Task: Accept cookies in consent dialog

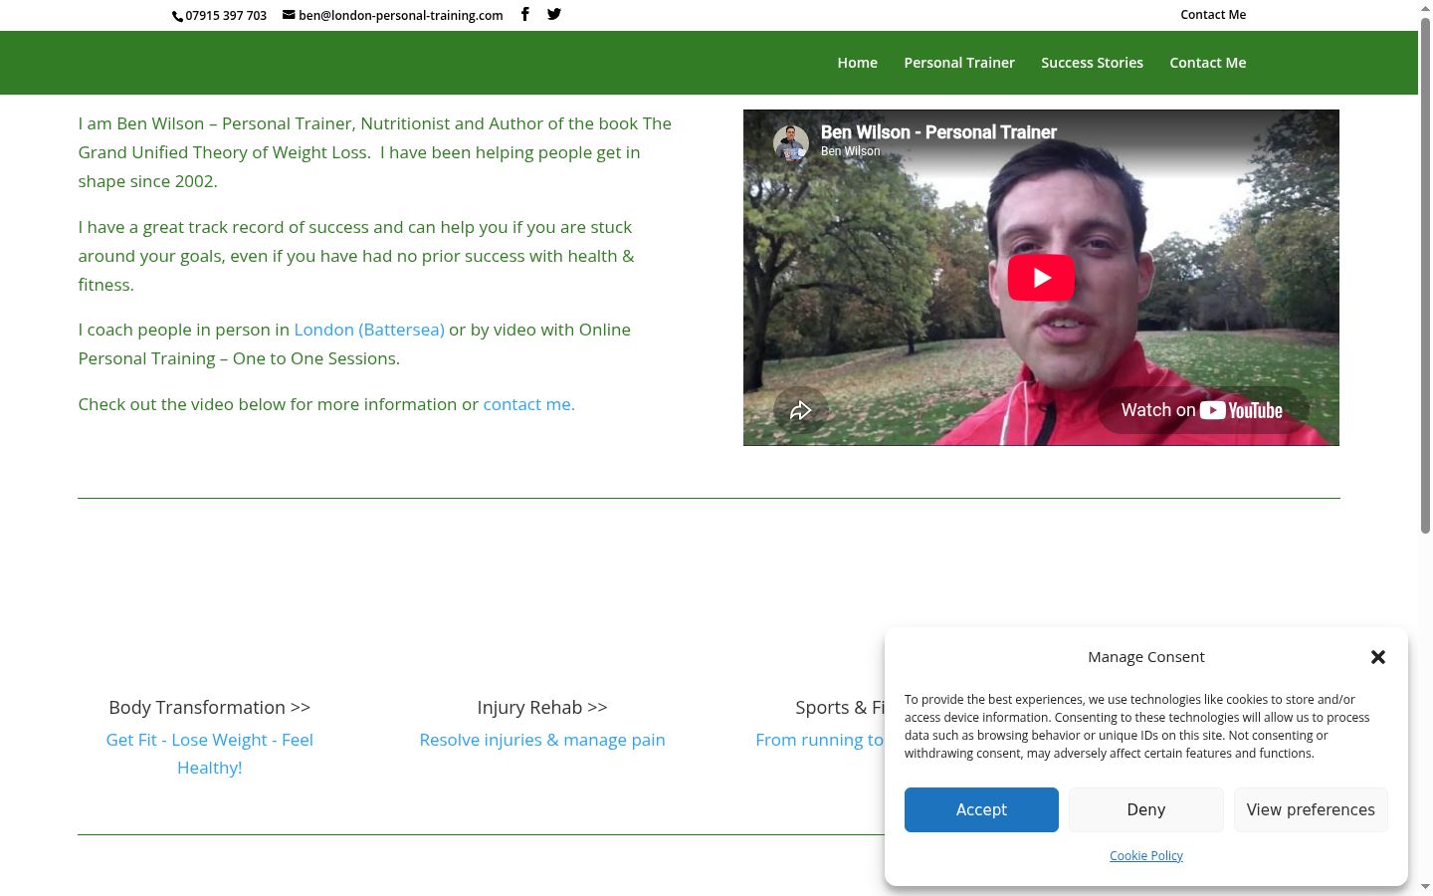Action: 981,809
